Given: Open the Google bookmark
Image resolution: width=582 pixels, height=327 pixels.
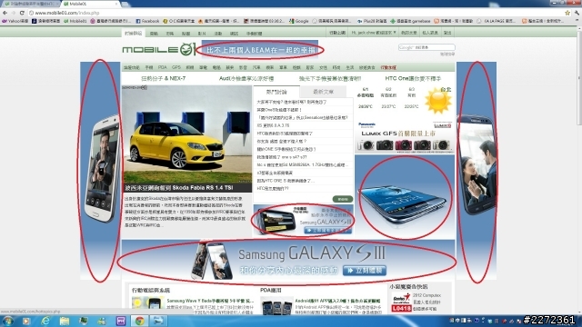Looking at the screenshot, I should coord(299,21).
